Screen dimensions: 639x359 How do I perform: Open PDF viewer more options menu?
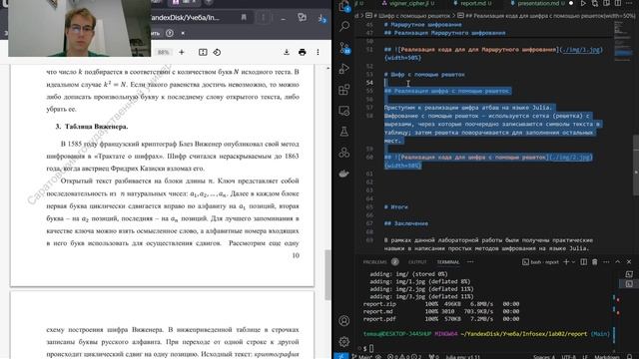click(x=318, y=52)
